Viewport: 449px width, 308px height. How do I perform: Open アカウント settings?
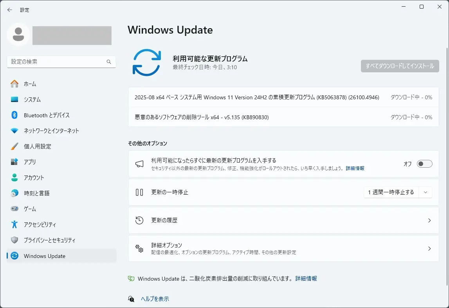(61, 177)
